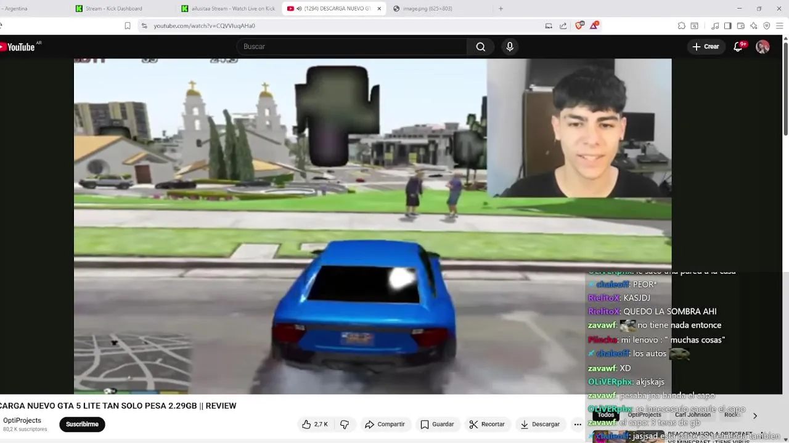
Task: Click chat message "muchas cosas" from Pilocha
Action: pos(697,340)
